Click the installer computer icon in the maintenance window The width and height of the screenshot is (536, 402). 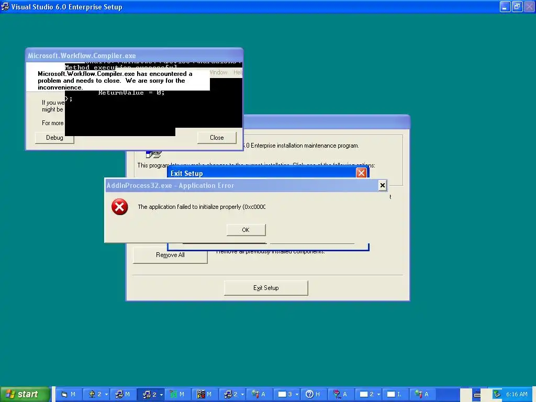coord(153,154)
